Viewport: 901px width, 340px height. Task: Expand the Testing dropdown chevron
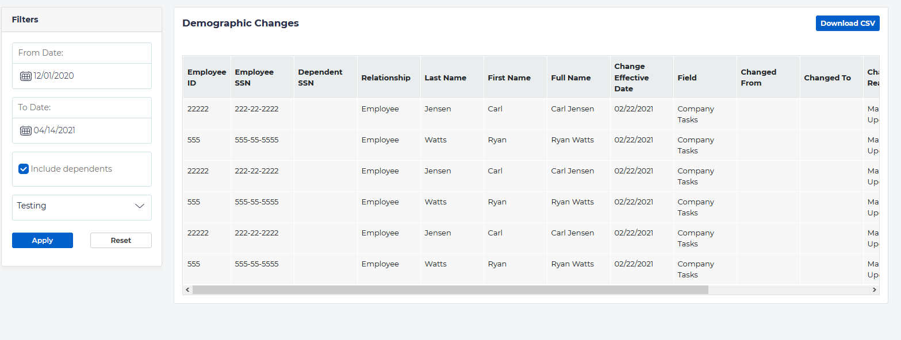139,206
